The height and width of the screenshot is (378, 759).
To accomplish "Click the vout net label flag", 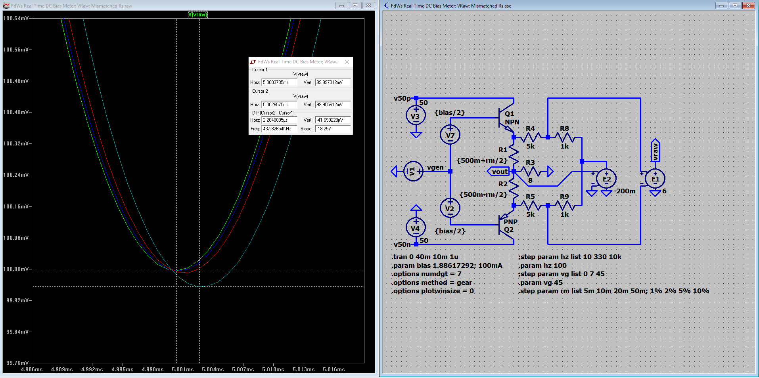I will 498,172.
